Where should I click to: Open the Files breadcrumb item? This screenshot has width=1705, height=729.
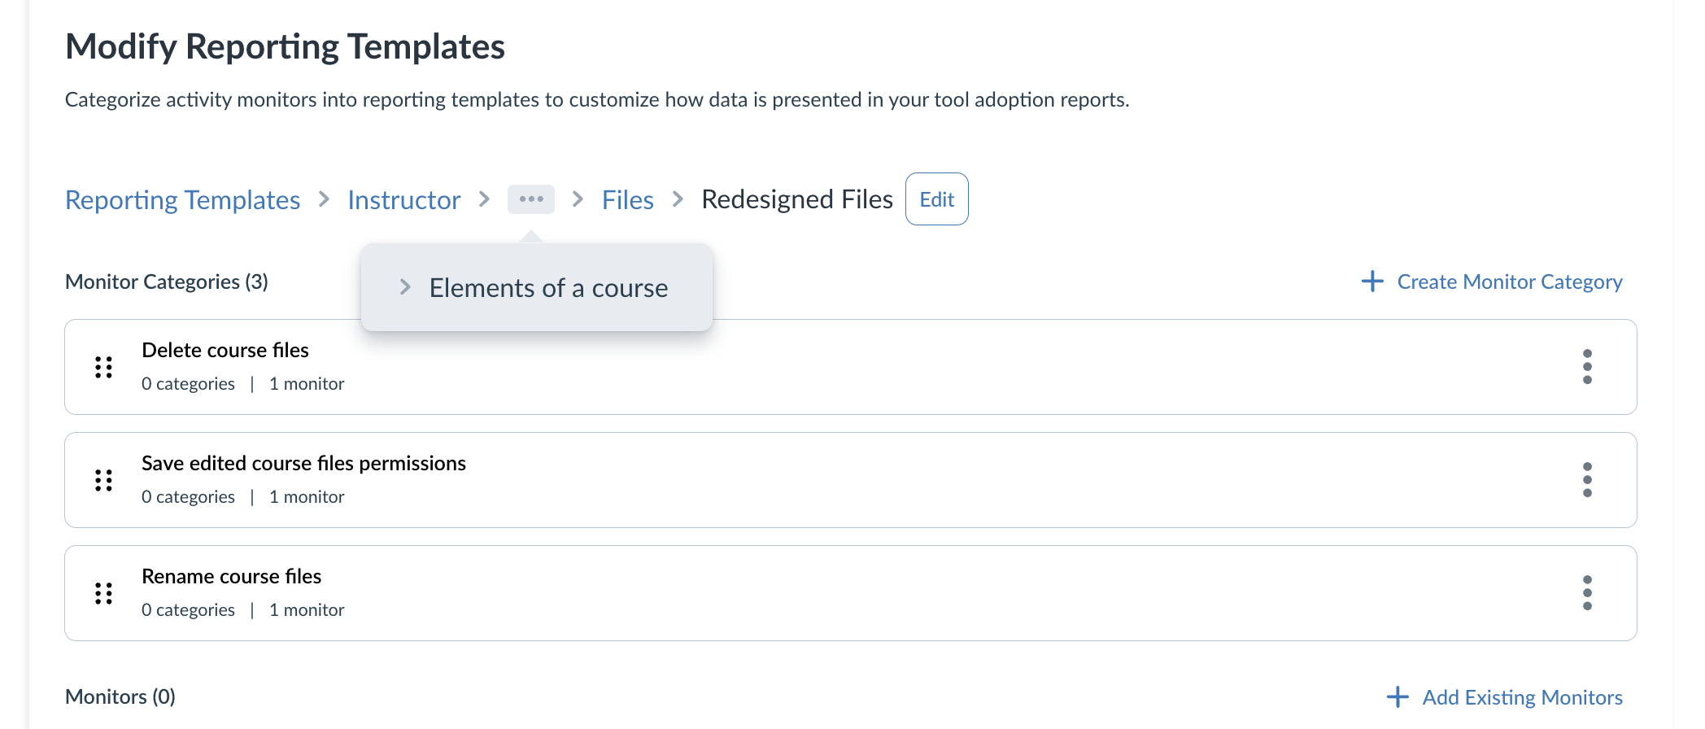[x=627, y=199]
